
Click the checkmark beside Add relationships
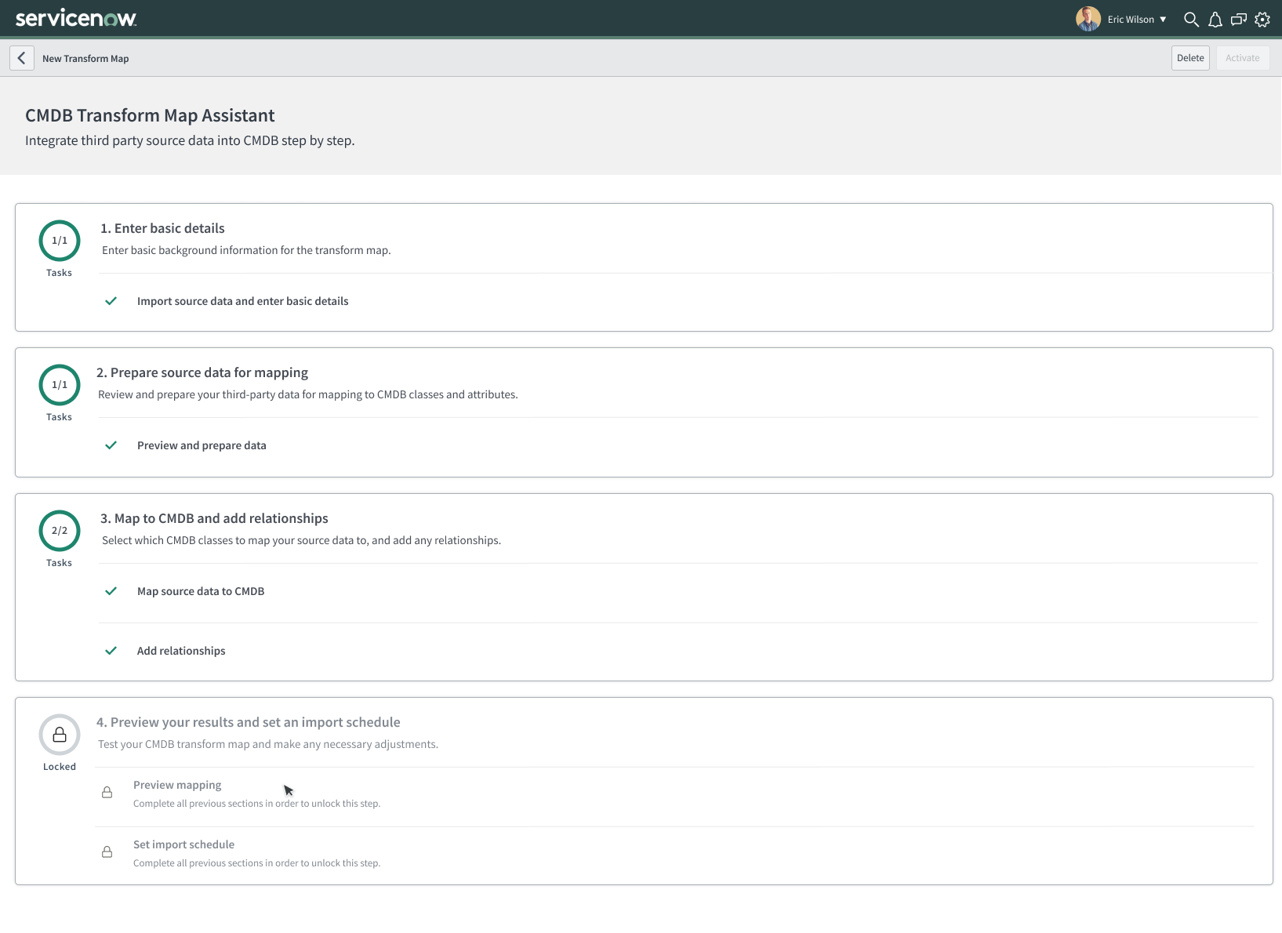coord(111,651)
